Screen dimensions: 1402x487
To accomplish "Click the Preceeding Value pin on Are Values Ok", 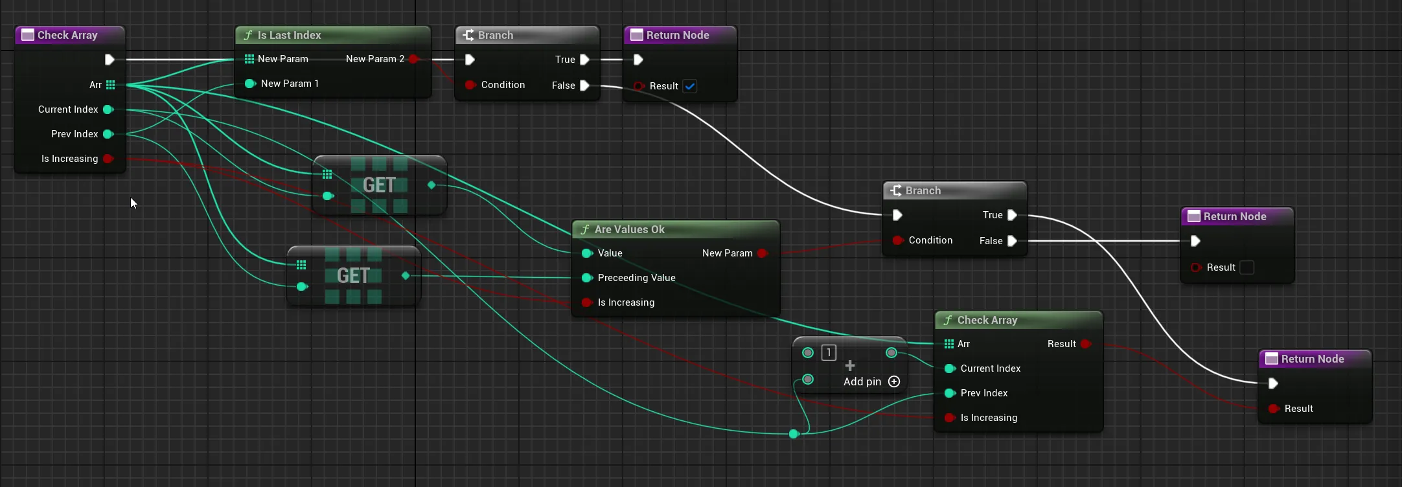I will 587,278.
